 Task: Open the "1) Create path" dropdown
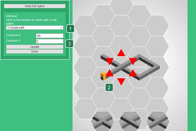coord(35,28)
